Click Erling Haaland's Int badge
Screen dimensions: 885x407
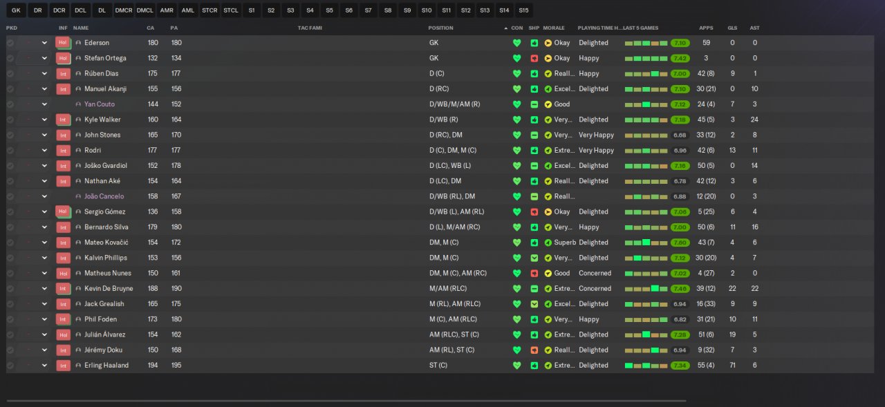point(63,366)
